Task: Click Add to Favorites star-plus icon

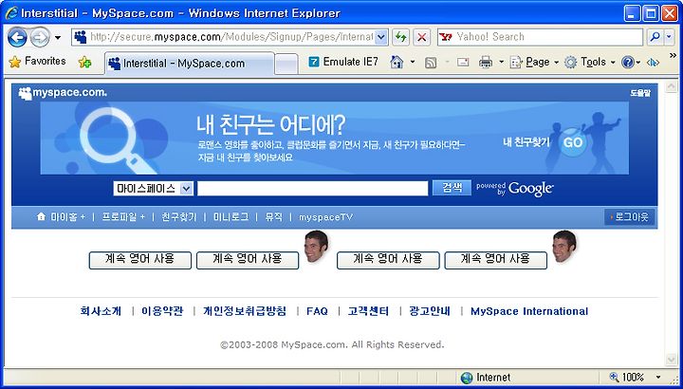Action: coord(85,63)
